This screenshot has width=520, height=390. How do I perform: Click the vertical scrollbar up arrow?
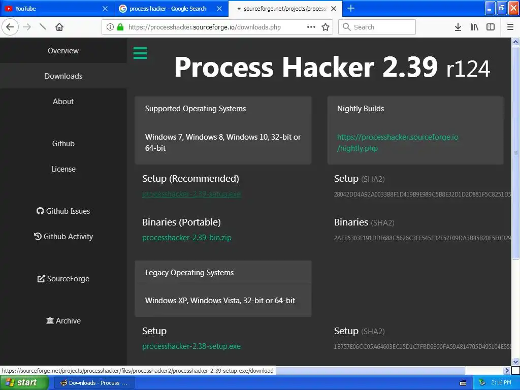(x=515, y=42)
